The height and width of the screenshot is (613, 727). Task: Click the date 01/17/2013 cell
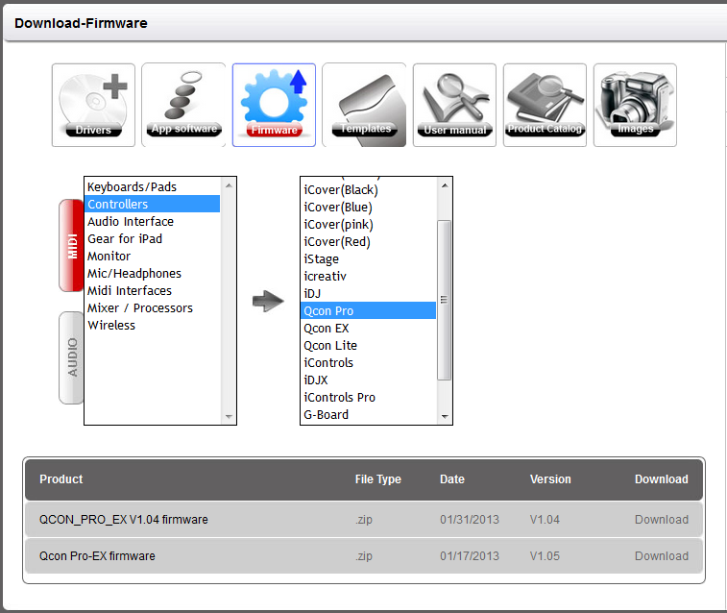tap(470, 556)
